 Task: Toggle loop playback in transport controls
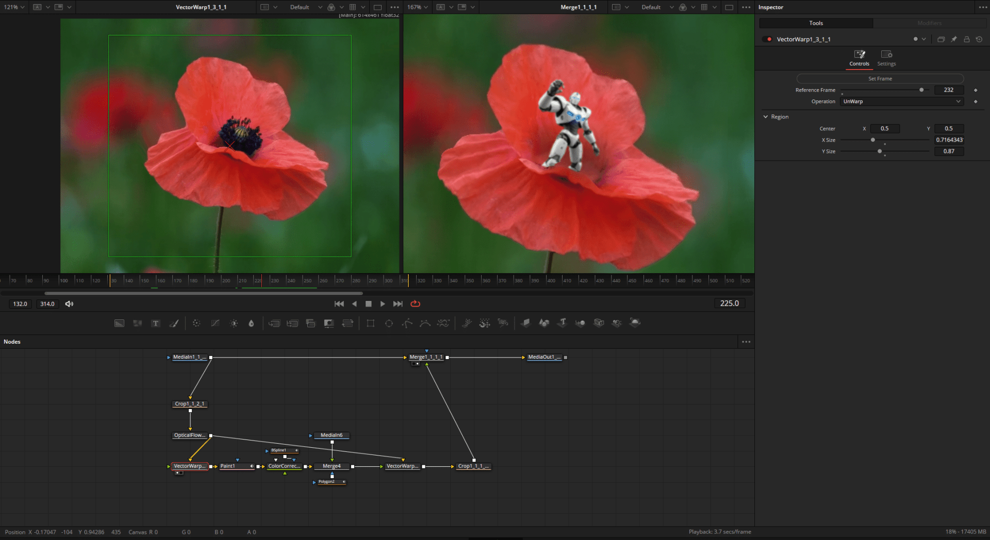[x=416, y=303]
